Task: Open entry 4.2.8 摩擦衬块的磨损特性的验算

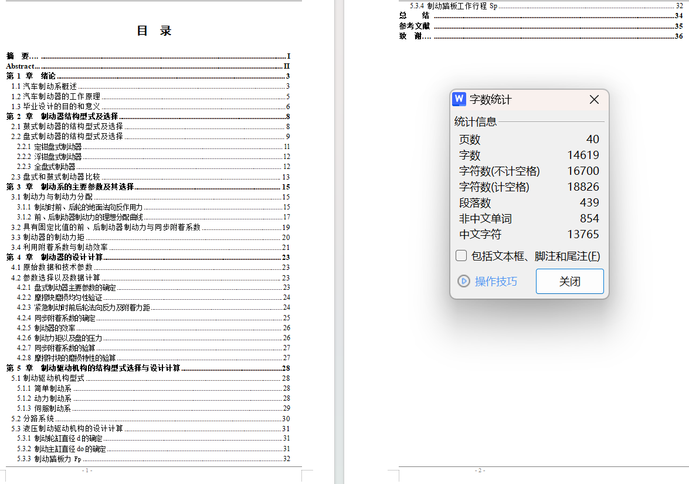Action: coord(154,358)
